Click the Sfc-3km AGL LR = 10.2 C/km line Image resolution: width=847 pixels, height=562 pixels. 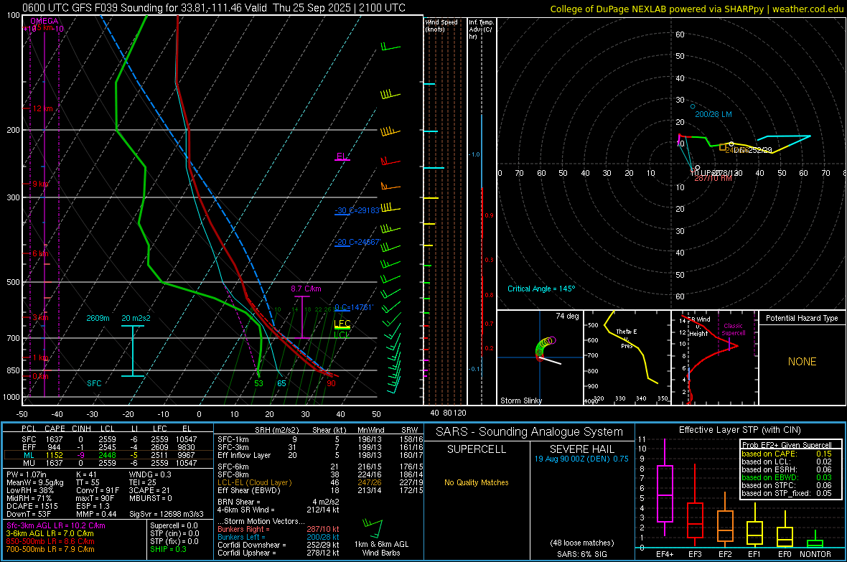[56, 525]
